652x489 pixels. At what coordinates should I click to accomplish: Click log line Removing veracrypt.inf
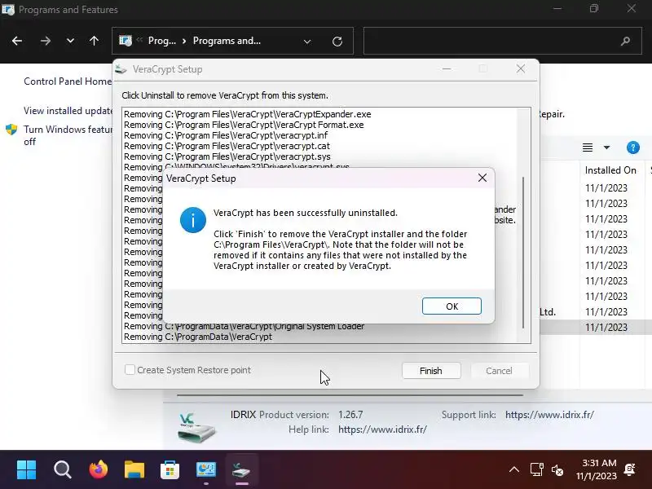226,135
